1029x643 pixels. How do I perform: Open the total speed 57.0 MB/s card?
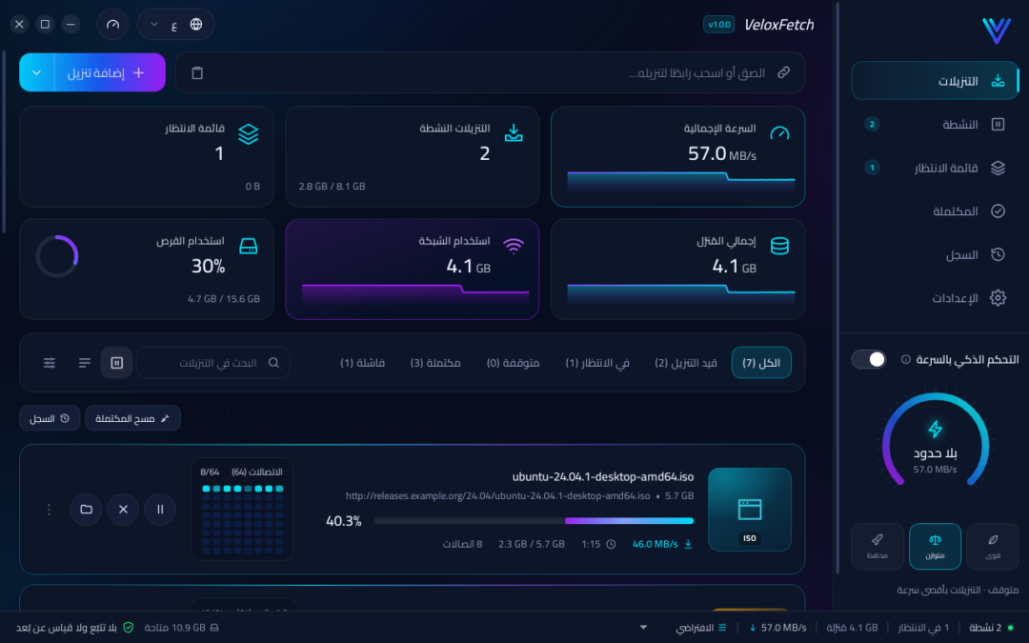tap(678, 157)
